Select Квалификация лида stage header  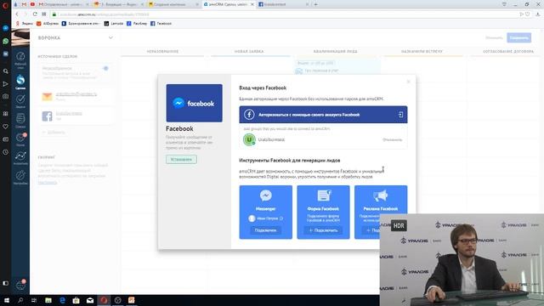tap(335, 51)
